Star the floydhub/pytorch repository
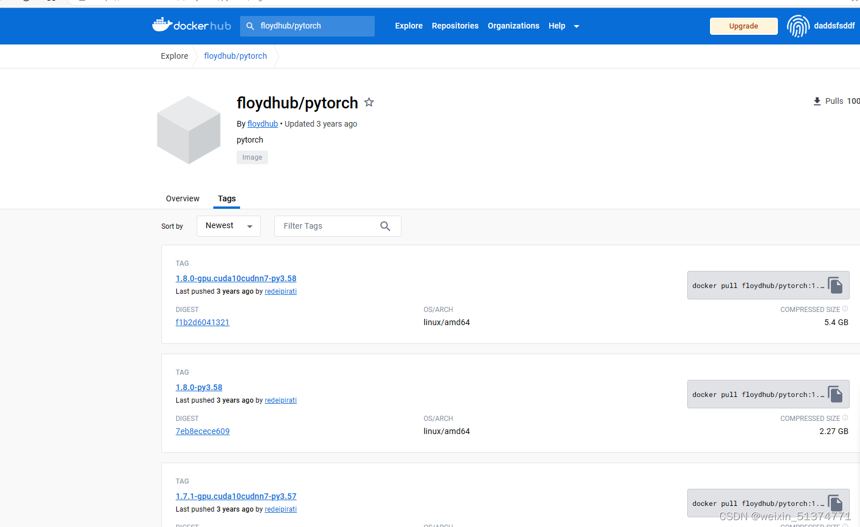The width and height of the screenshot is (860, 527). click(369, 102)
